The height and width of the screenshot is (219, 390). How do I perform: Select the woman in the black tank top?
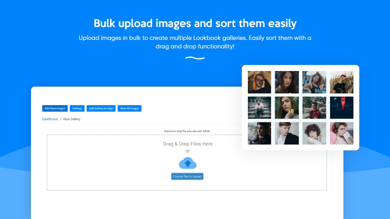314,82
